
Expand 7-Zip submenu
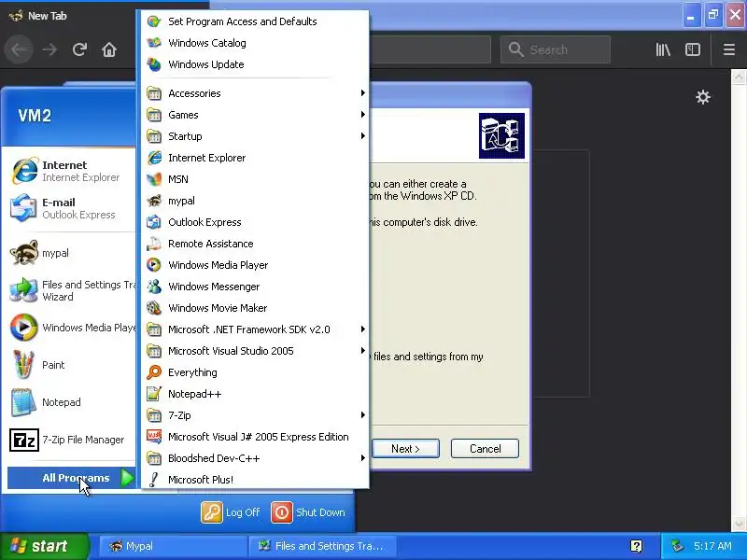(x=253, y=415)
